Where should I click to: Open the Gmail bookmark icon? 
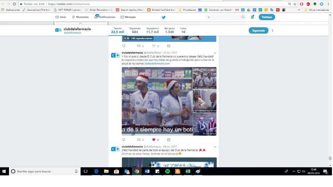(237, 10)
